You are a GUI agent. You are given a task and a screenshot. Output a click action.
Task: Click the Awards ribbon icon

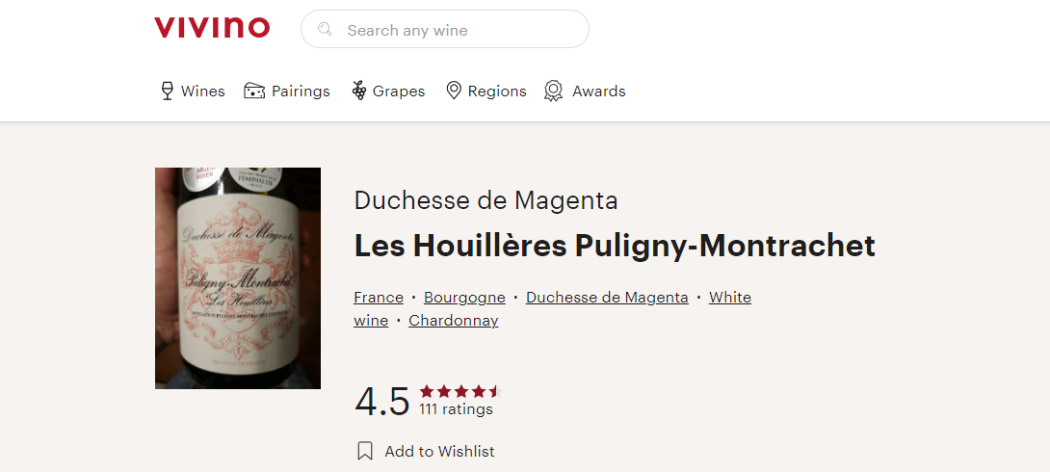pyautogui.click(x=553, y=92)
